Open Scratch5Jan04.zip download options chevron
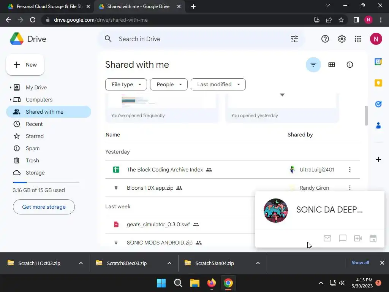 (258, 263)
